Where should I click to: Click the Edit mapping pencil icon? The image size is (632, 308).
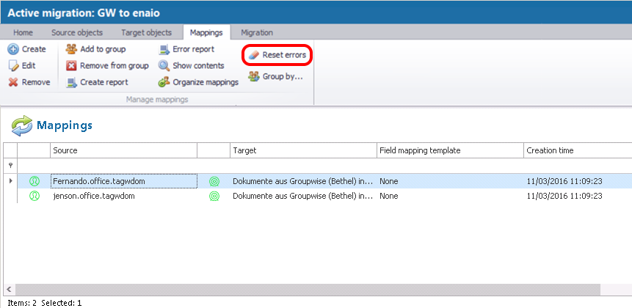[13, 66]
